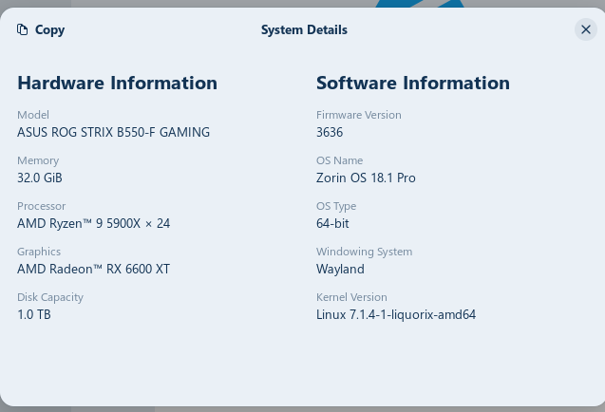
Task: Click the Windowing System label
Action: (365, 252)
